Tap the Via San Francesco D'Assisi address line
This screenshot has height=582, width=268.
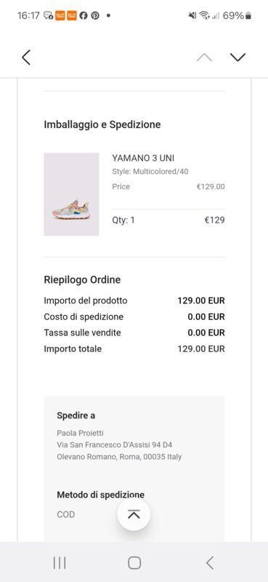pos(115,445)
